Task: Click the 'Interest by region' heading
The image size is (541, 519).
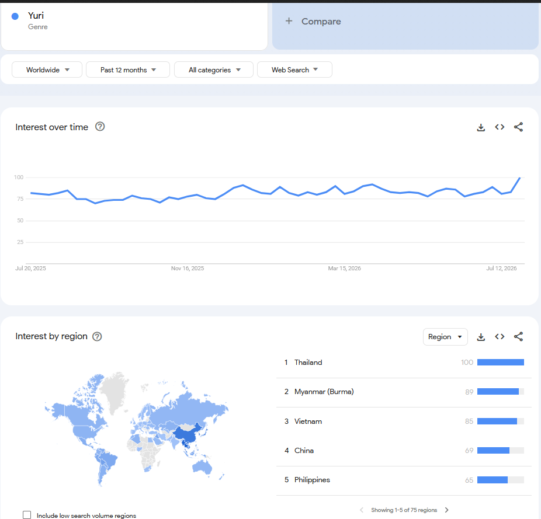Action: 51,336
